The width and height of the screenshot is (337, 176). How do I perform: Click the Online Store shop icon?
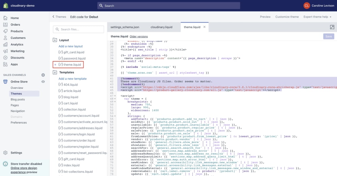pyautogui.click(x=5, y=82)
